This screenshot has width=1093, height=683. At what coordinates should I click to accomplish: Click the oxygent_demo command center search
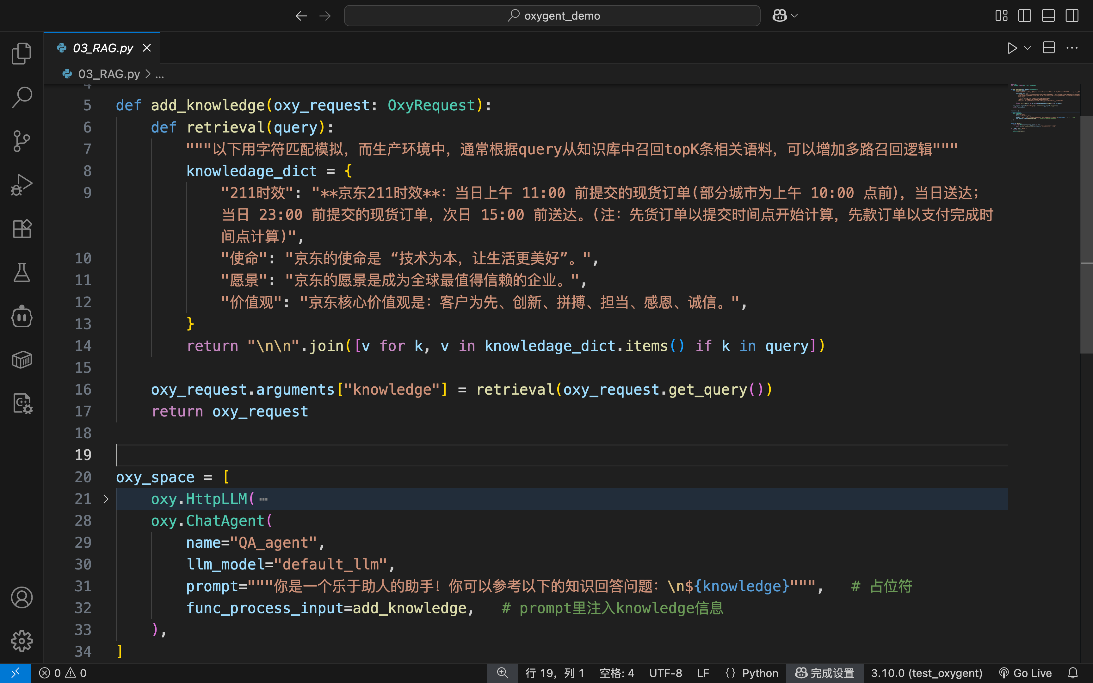[552, 16]
